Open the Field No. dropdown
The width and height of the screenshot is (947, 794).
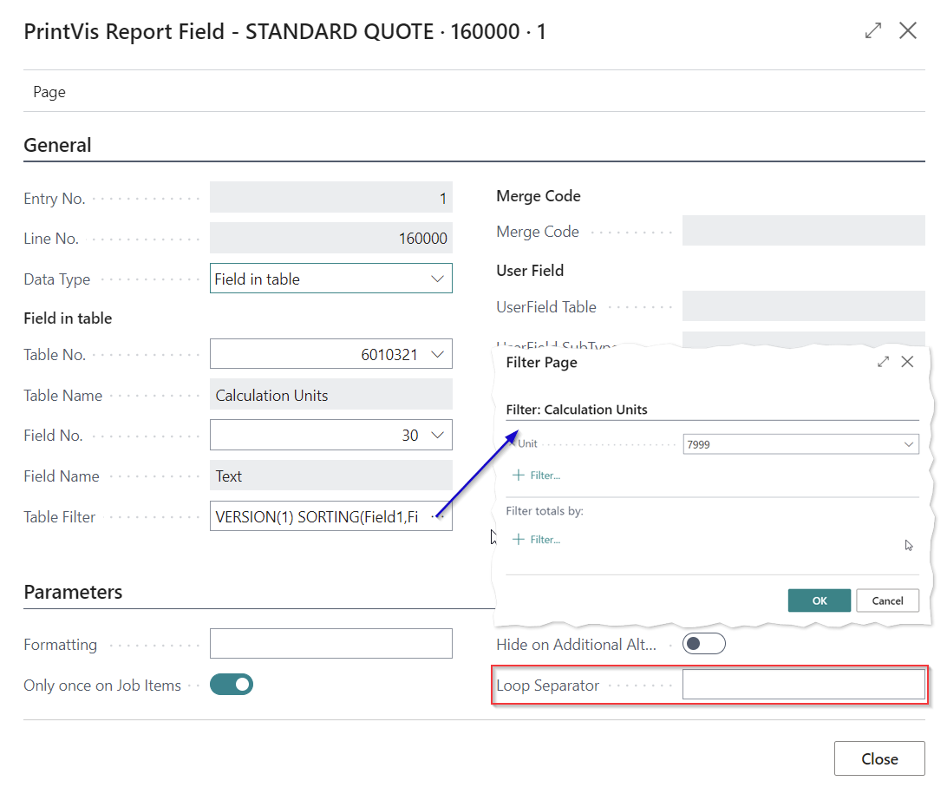point(436,436)
